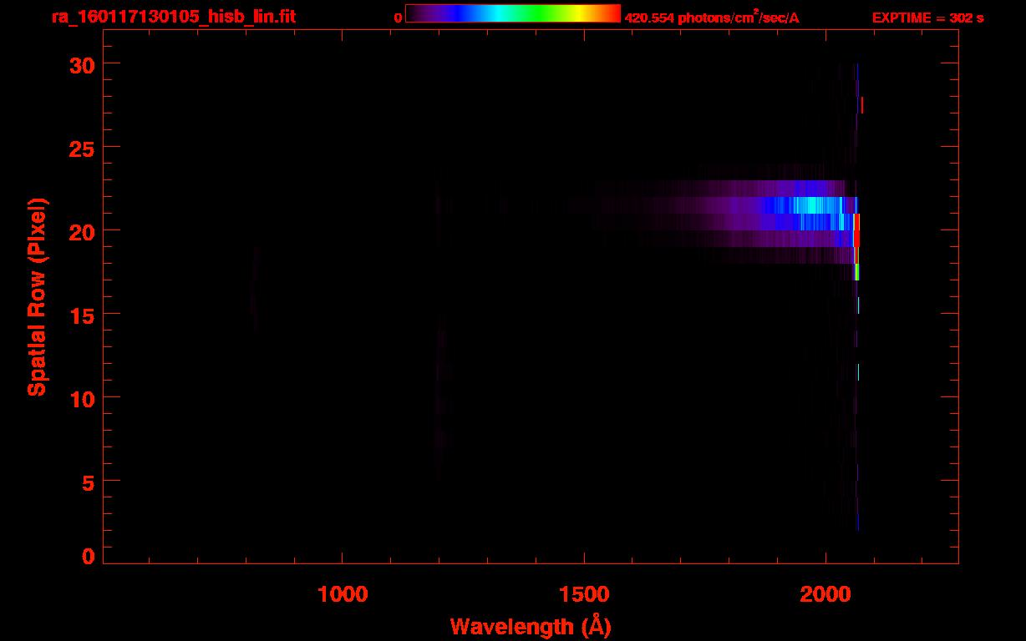Click the small red mark near row 27
Screen dimensions: 1026x641
pyautogui.click(x=862, y=105)
